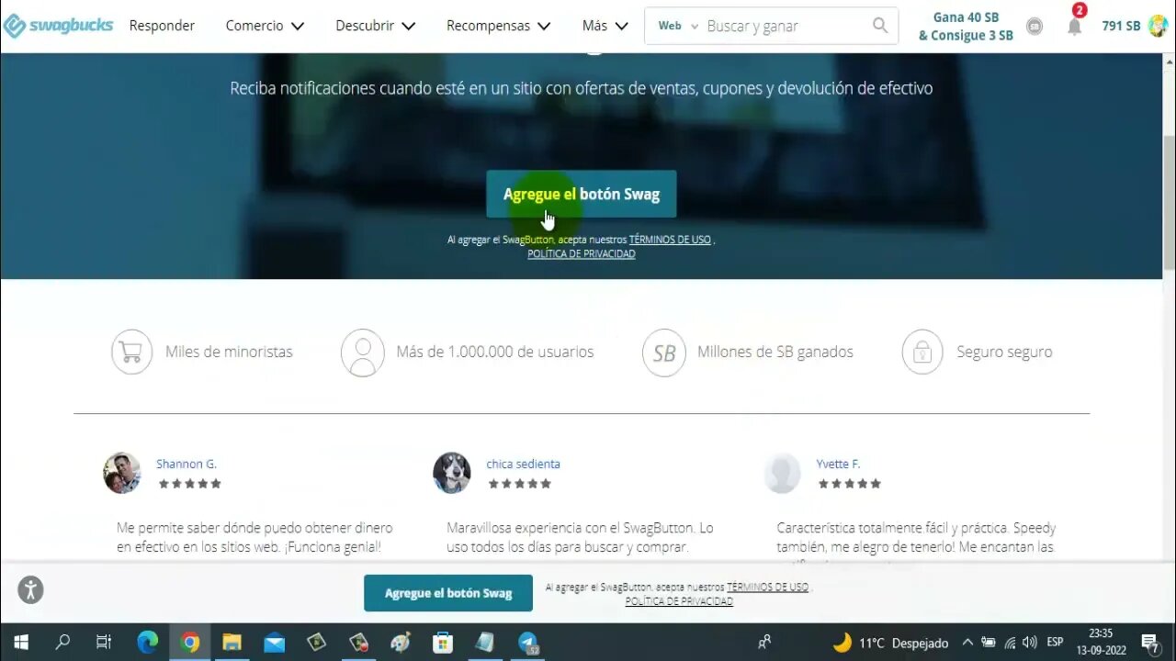Expand the Recompensas dropdown menu
The image size is (1176, 661).
(498, 26)
